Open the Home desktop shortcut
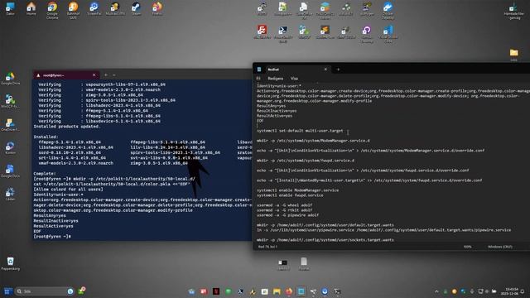Screen dimensions: 530x298 coord(31,9)
